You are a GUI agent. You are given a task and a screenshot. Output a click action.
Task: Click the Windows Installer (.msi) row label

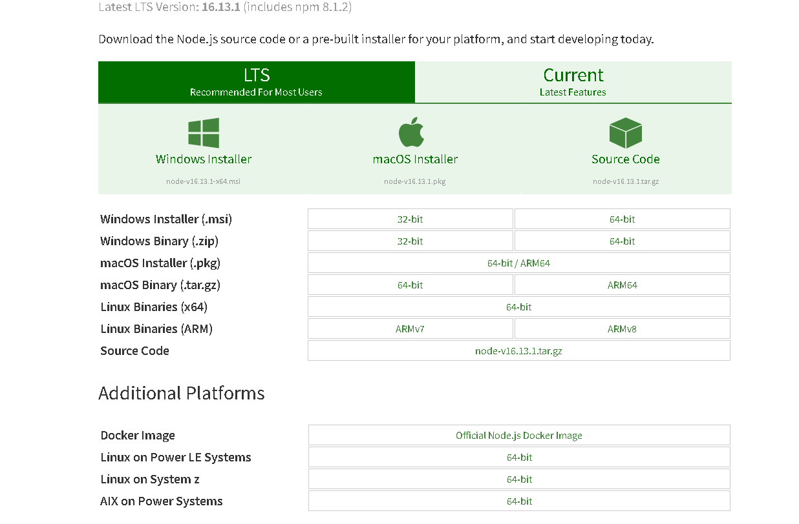click(166, 219)
